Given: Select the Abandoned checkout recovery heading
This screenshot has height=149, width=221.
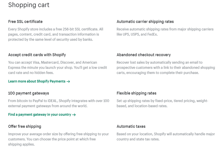Looking at the screenshot, I should [x=144, y=55].
